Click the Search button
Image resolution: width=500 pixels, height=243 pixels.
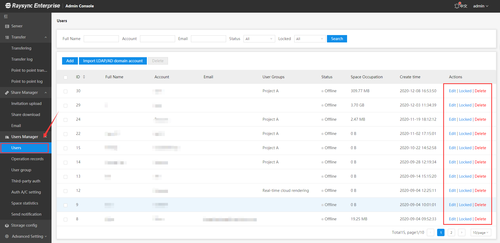pyautogui.click(x=337, y=39)
